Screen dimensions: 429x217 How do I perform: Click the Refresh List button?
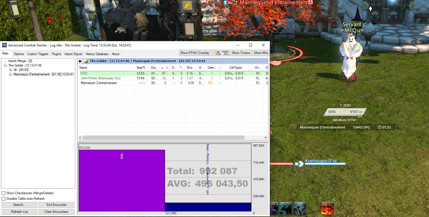coord(20,212)
